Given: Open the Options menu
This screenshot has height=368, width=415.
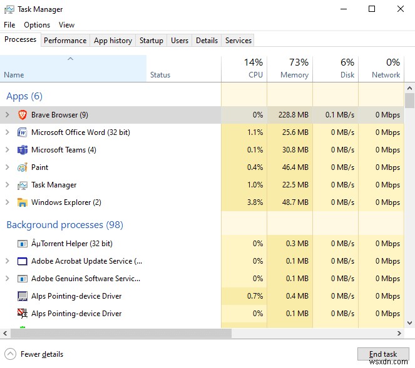Looking at the screenshot, I should 37,25.
